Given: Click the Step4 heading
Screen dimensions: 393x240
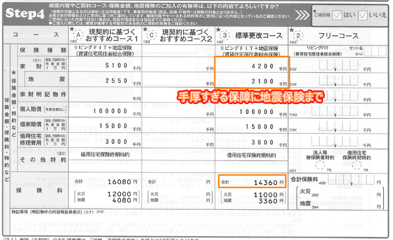Looking at the screenshot, I should pyautogui.click(x=25, y=14).
